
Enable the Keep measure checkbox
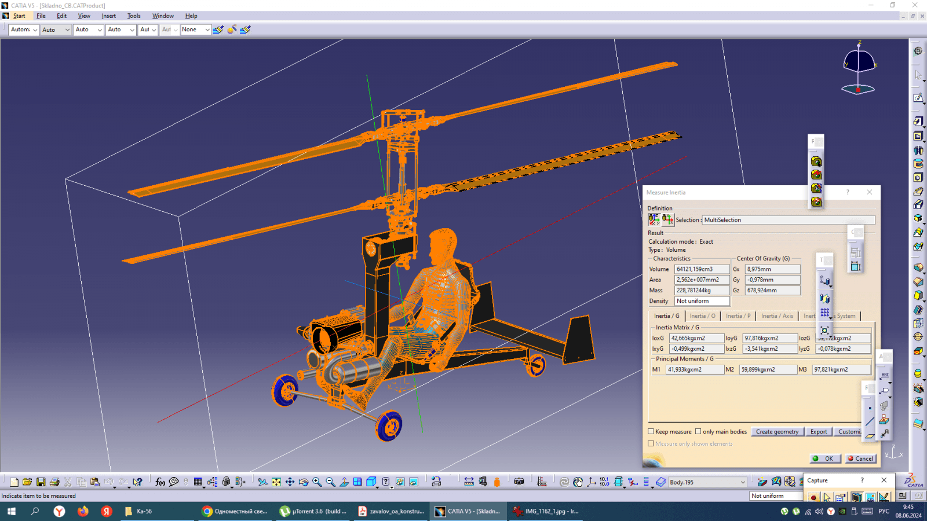pos(651,431)
